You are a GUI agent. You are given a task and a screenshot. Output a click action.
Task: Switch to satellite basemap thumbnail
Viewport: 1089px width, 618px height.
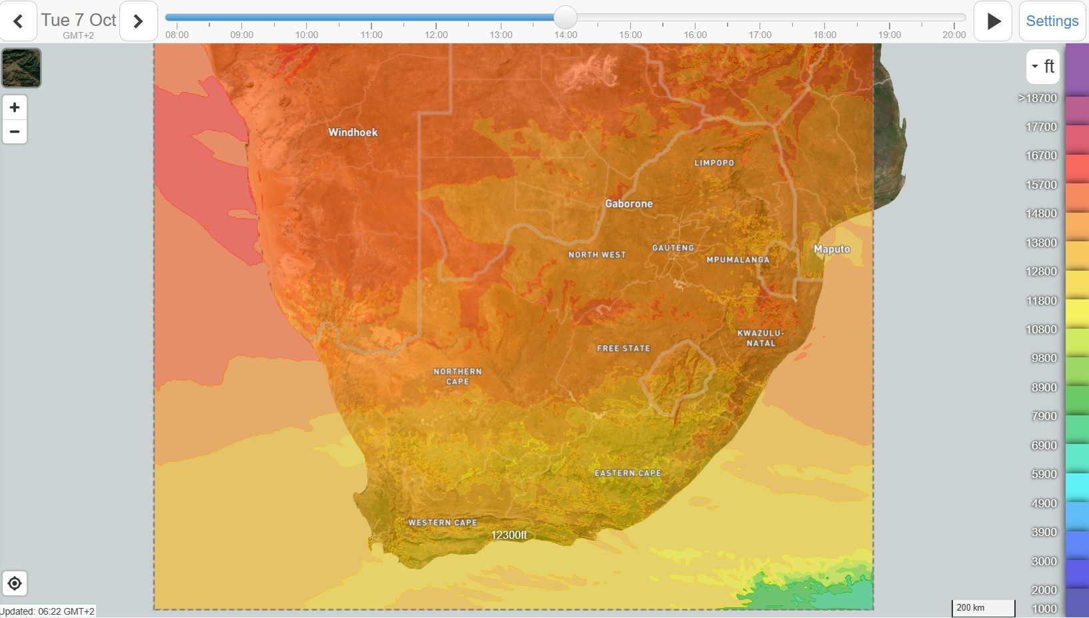click(21, 68)
